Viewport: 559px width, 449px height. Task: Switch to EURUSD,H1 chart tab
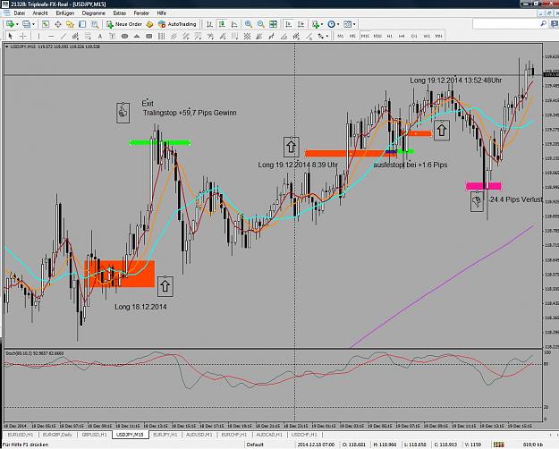(21, 435)
